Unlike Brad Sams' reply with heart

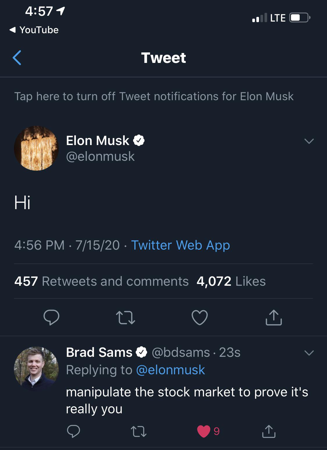[x=204, y=431]
